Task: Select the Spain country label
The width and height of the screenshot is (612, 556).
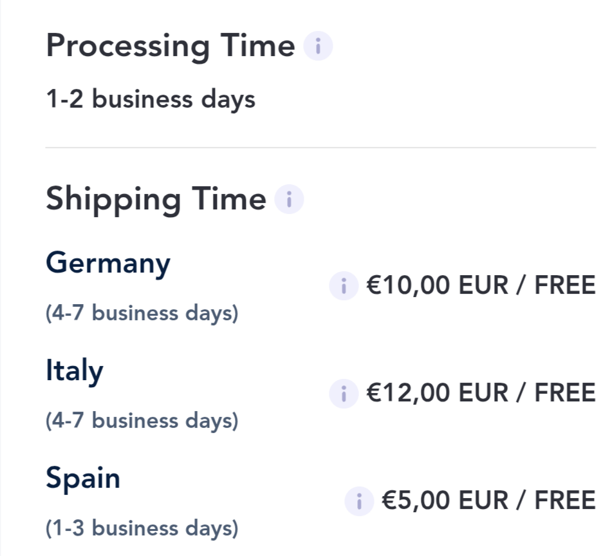Action: click(83, 479)
